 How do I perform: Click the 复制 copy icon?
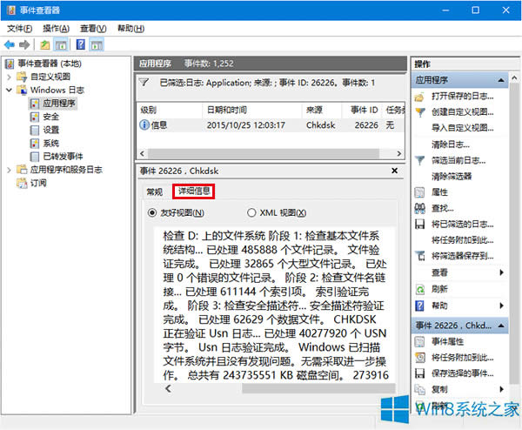pyautogui.click(x=420, y=389)
